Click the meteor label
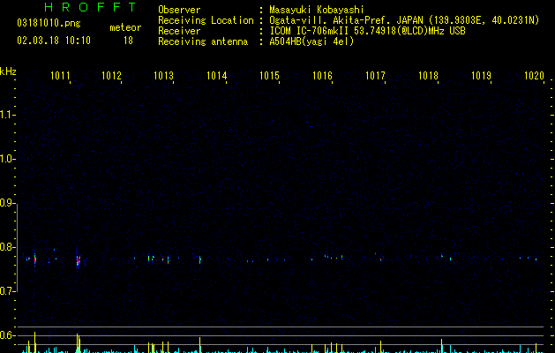The width and height of the screenshot is (555, 353). 125,27
